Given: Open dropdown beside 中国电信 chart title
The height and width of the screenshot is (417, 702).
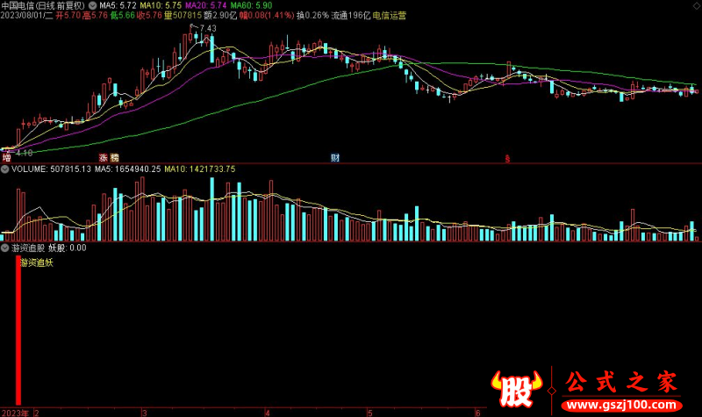Looking at the screenshot, I should click(x=92, y=6).
